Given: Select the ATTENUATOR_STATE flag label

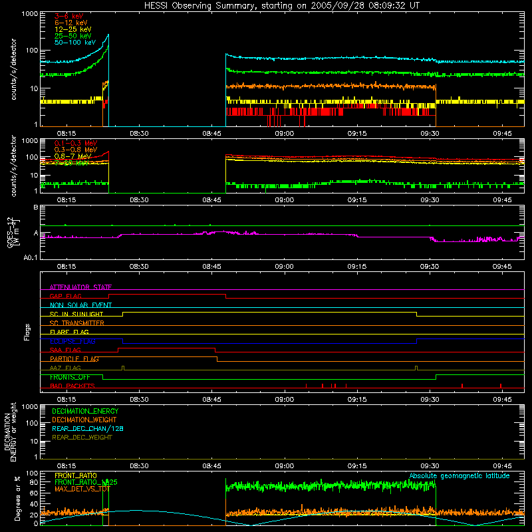Looking at the screenshot, I should click(x=80, y=287).
